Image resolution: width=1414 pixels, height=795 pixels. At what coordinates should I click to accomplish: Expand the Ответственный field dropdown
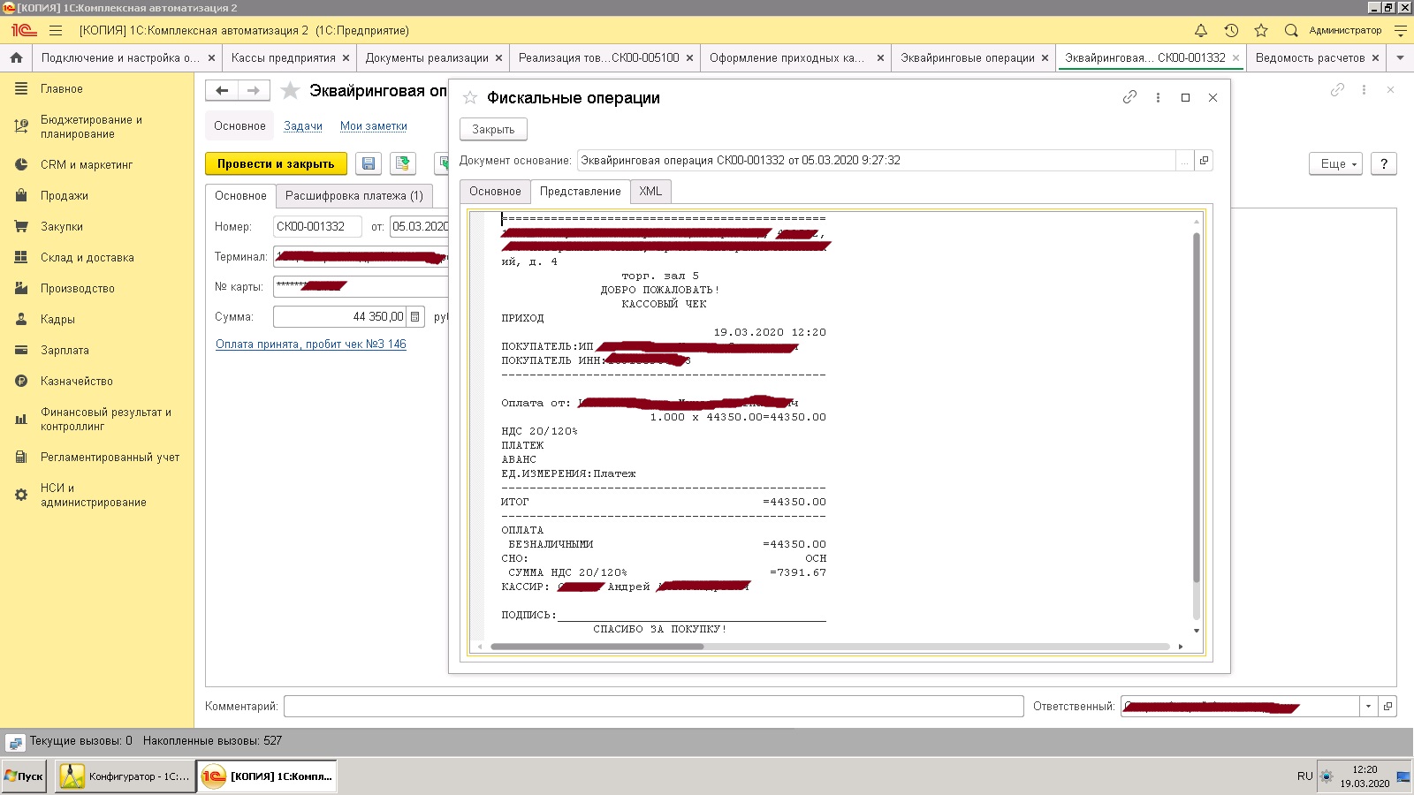1368,706
